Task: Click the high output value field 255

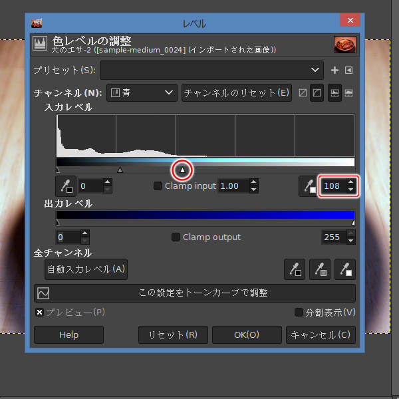Action: coord(334,237)
